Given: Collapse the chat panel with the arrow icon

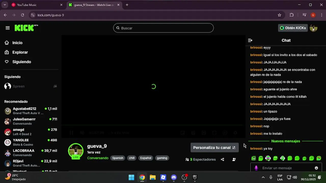Looking at the screenshot, I should click(250, 40).
